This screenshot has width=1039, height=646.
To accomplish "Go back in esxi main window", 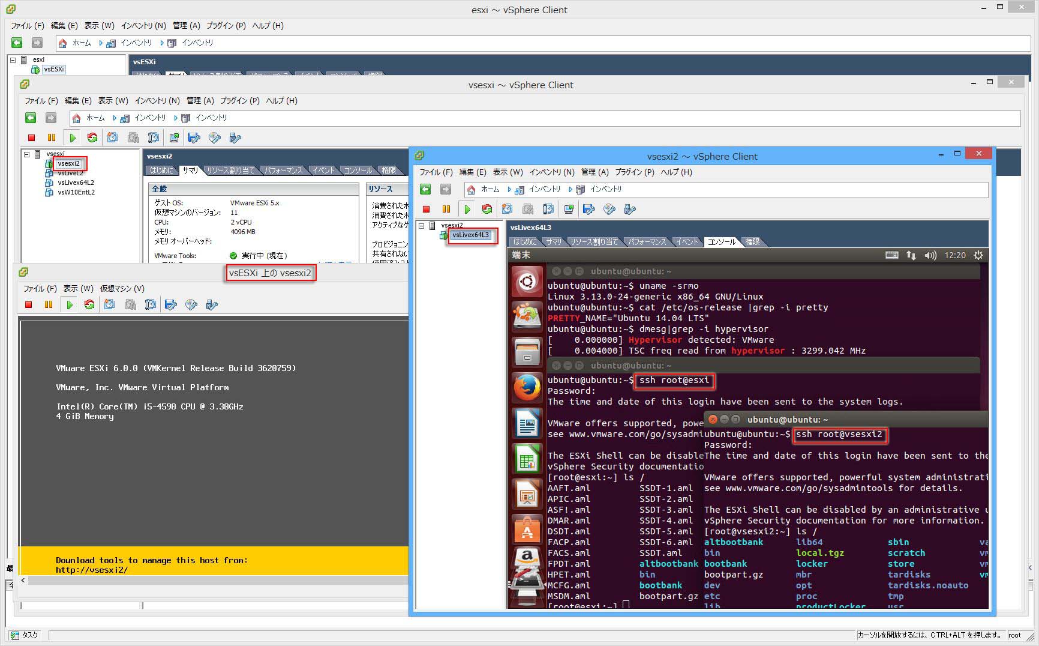I will pos(17,43).
